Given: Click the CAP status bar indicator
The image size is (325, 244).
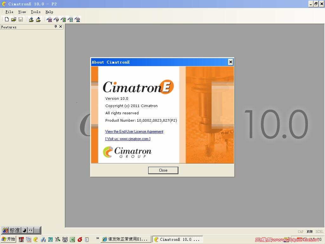Looking at the screenshot, I should coord(301,232).
